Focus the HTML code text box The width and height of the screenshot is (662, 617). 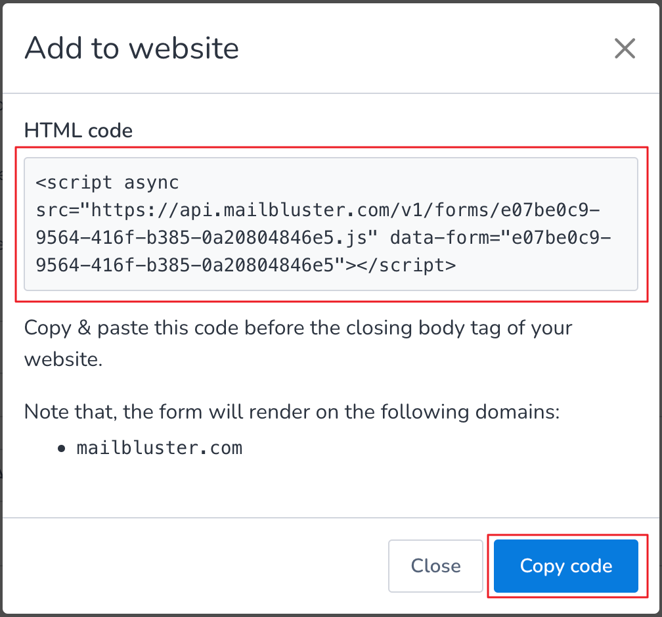(330, 223)
